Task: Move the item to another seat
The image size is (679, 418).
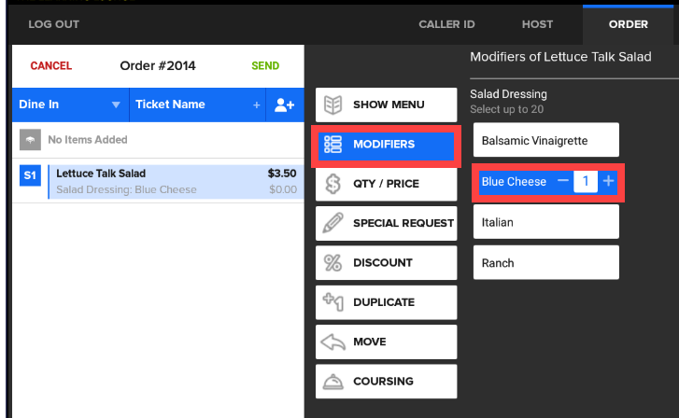Action: (386, 342)
